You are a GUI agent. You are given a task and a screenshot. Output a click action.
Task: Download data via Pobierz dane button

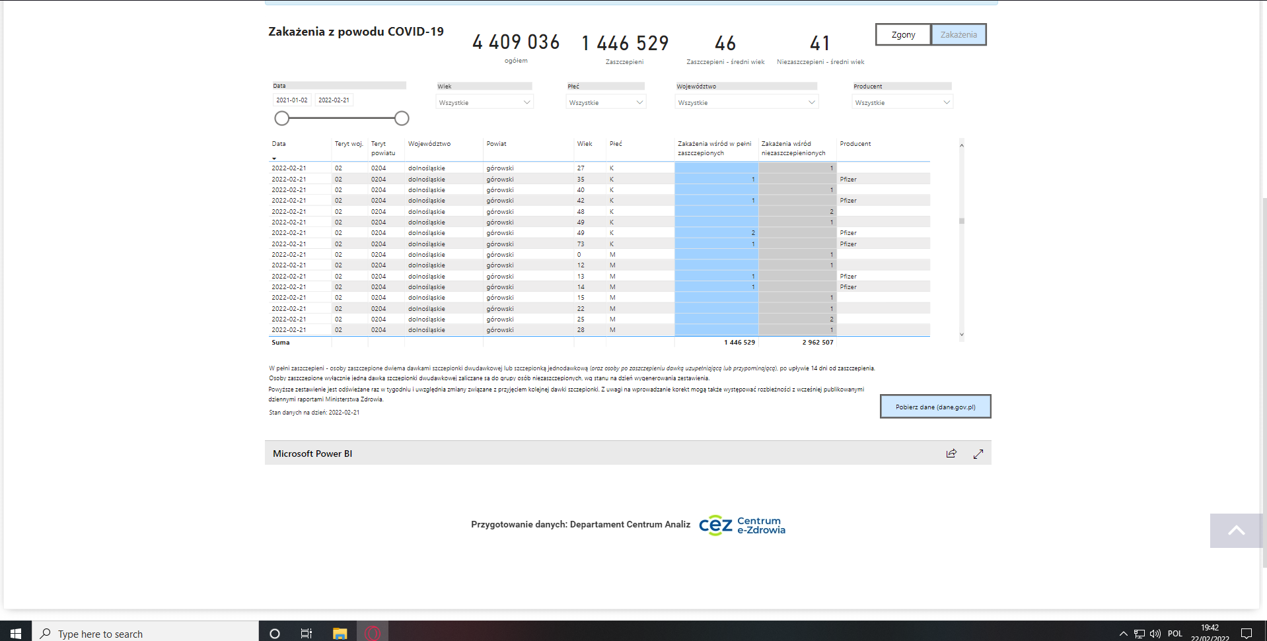pyautogui.click(x=935, y=407)
